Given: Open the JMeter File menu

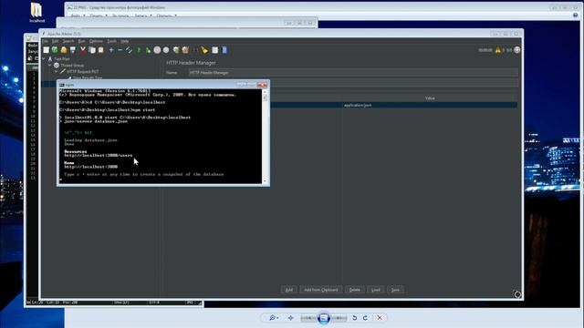Looking at the screenshot, I should point(45,41).
